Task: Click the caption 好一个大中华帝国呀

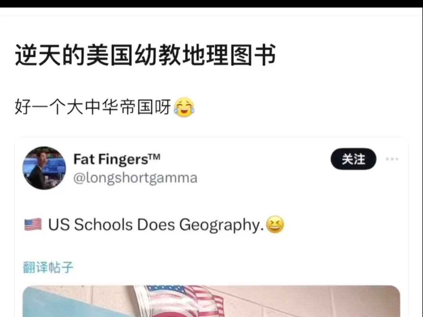Action: [93, 107]
